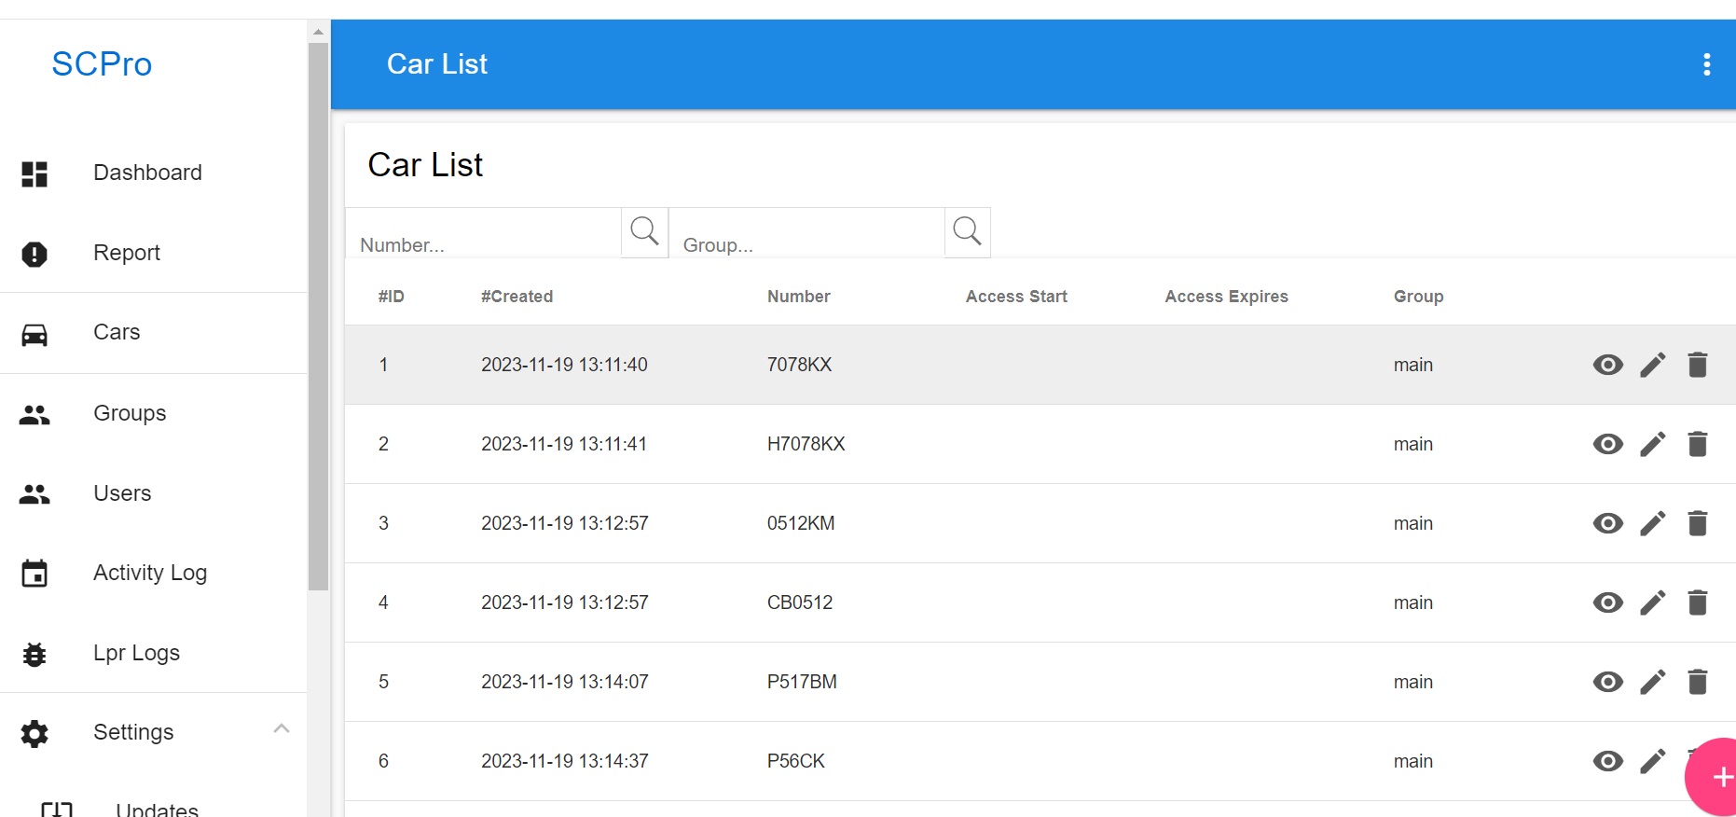The width and height of the screenshot is (1736, 817).
Task: Edit the car CB0512 entry
Action: point(1653,602)
